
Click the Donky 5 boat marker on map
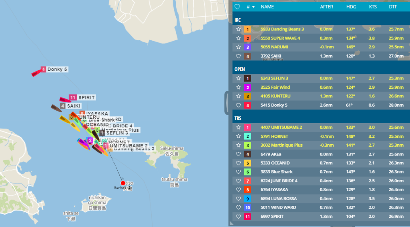coord(37,73)
